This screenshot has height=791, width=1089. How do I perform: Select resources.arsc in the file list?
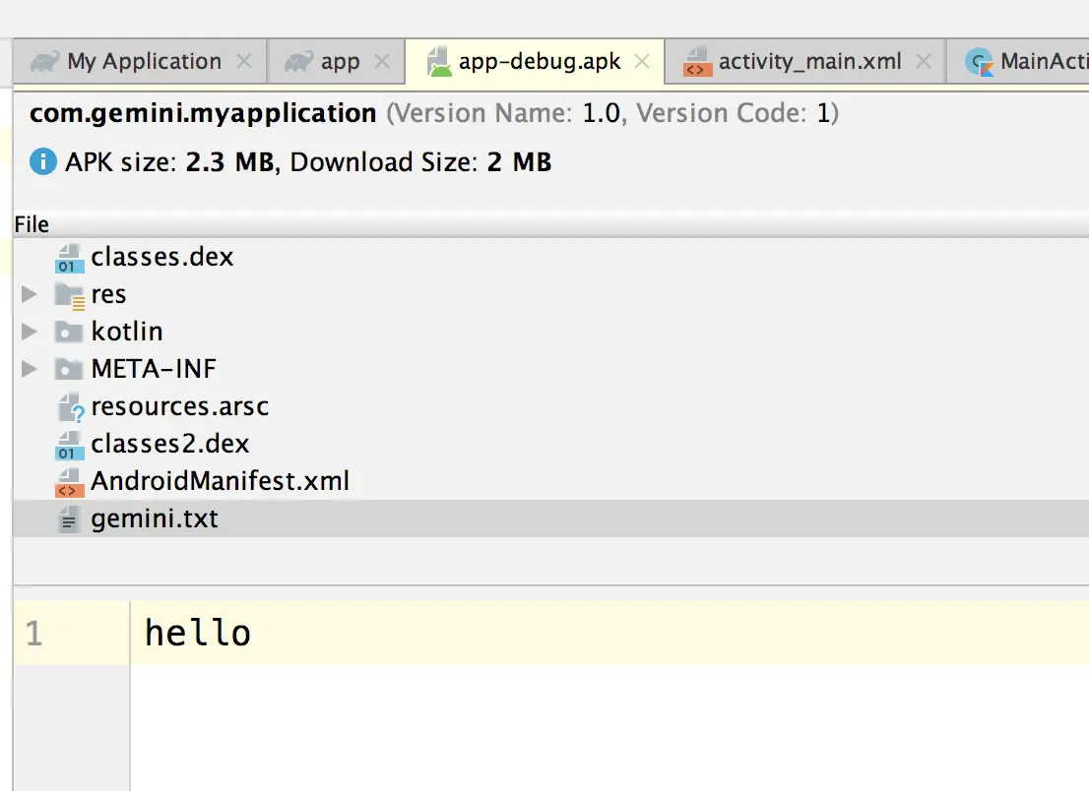click(180, 406)
